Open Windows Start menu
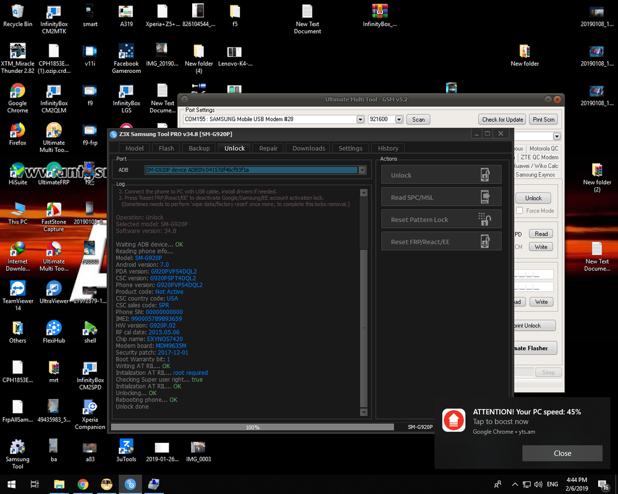The width and height of the screenshot is (618, 494). 11,484
